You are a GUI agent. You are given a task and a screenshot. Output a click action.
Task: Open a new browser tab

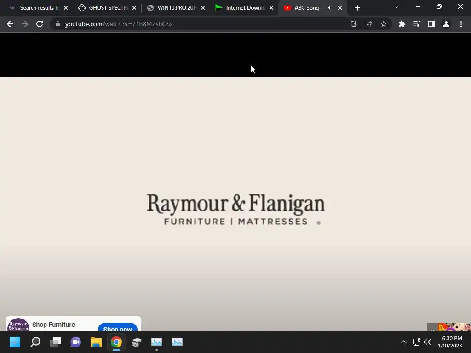[x=357, y=8]
